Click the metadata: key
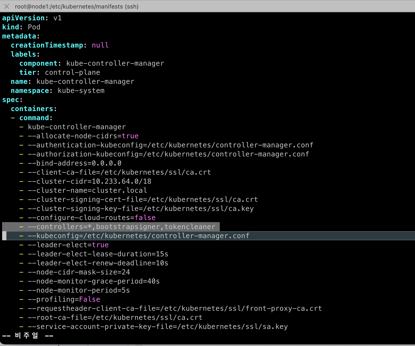The width and height of the screenshot is (415, 346). click(21, 36)
